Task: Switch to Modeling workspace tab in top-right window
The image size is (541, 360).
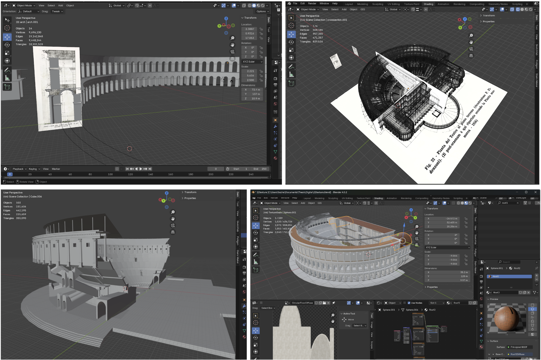Action: (x=363, y=4)
